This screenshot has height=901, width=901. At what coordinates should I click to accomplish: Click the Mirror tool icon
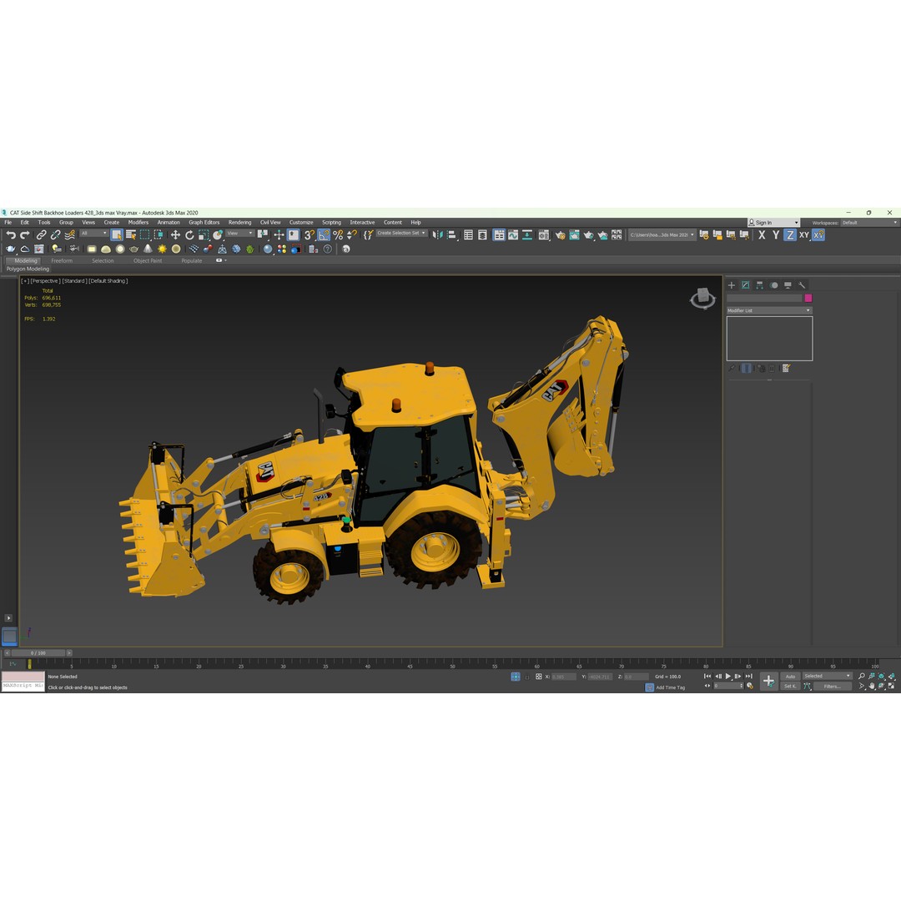pyautogui.click(x=438, y=235)
